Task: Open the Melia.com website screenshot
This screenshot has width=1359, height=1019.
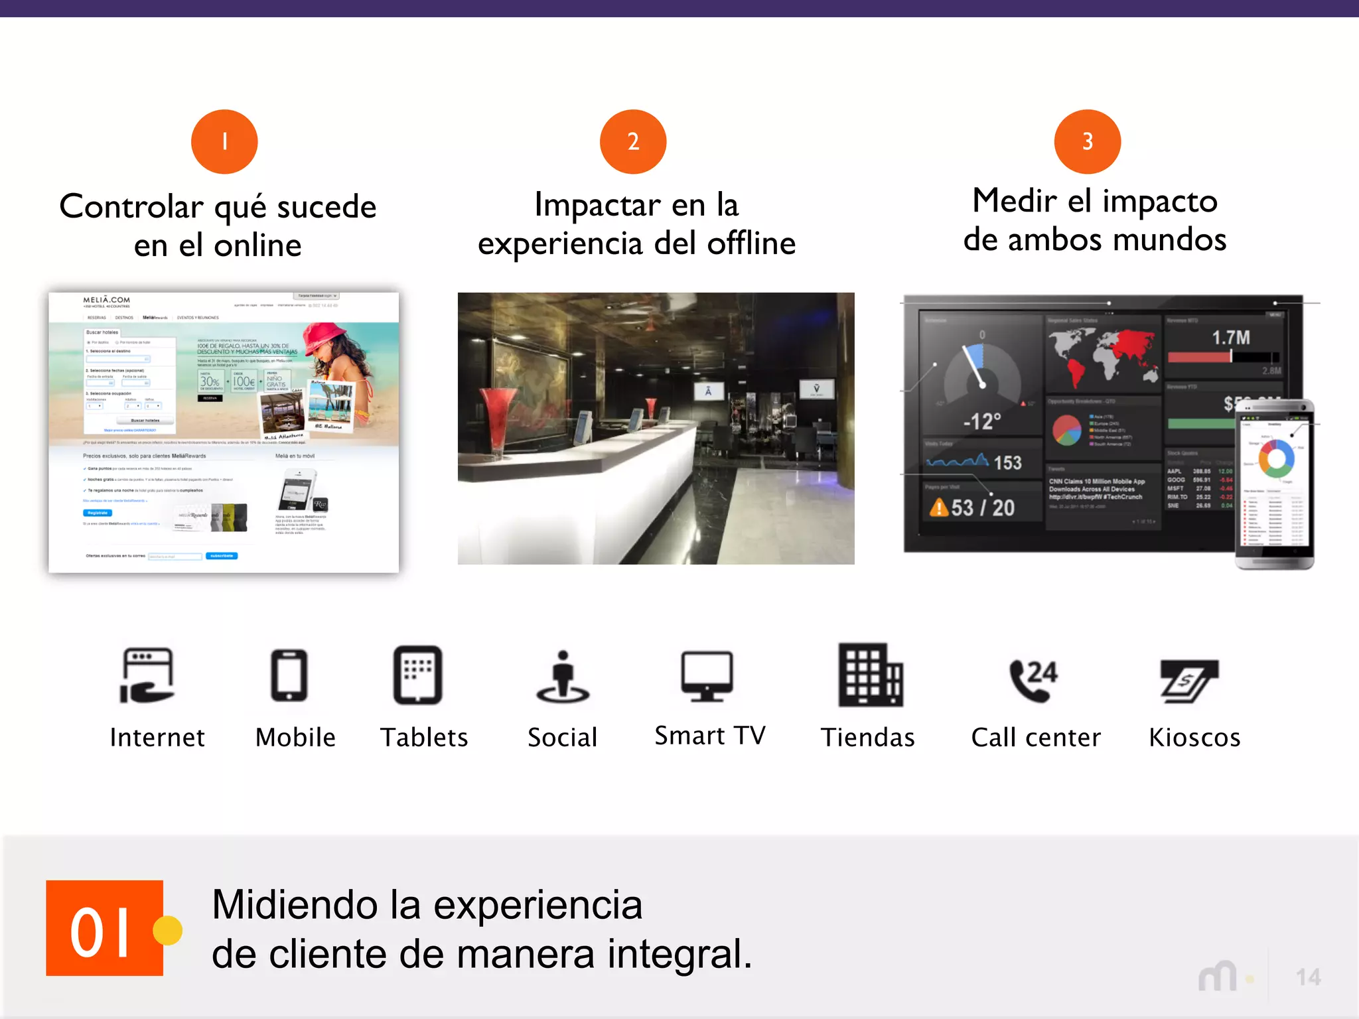Action: pos(224,432)
